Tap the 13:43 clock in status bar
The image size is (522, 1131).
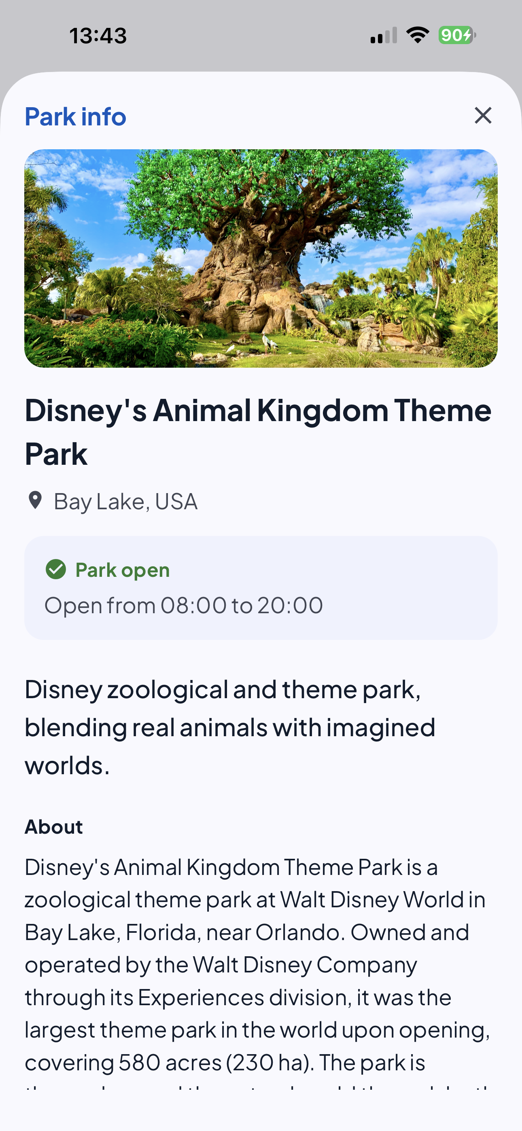coord(98,36)
